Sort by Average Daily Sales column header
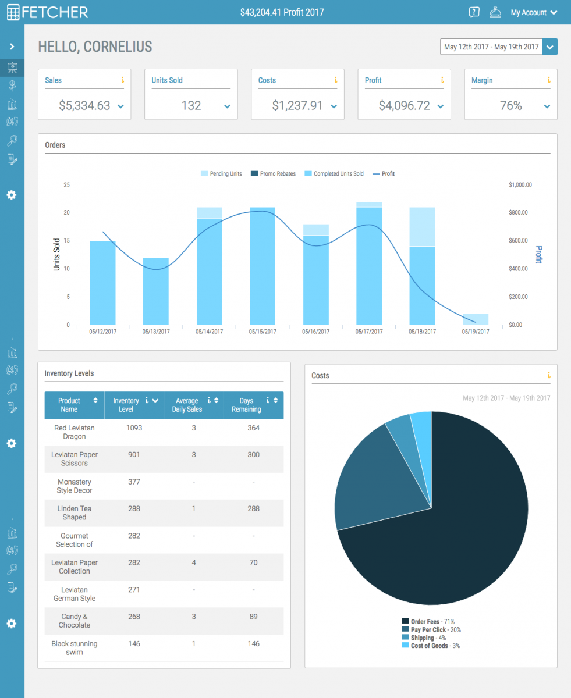The width and height of the screenshot is (571, 698). coord(186,405)
